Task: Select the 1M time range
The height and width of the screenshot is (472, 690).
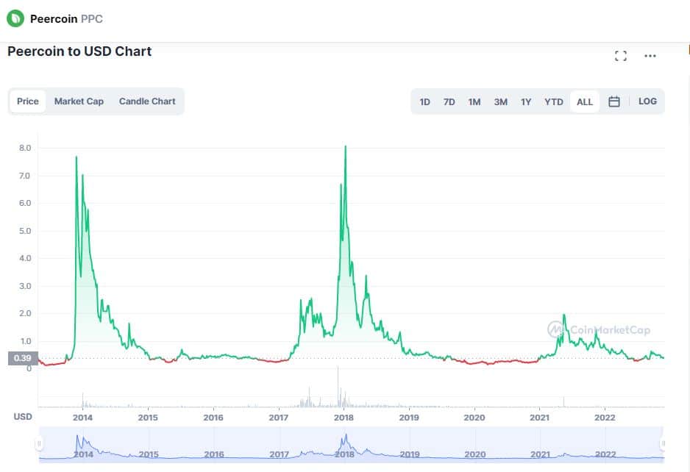Action: [x=474, y=102]
